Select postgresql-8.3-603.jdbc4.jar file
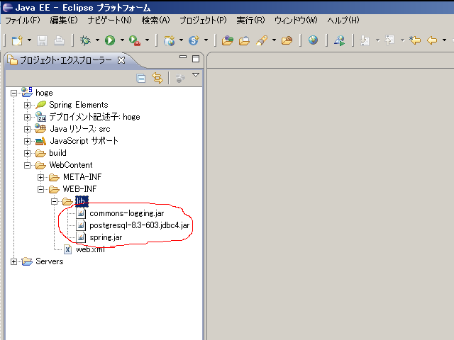The width and height of the screenshot is (454, 340). click(139, 225)
